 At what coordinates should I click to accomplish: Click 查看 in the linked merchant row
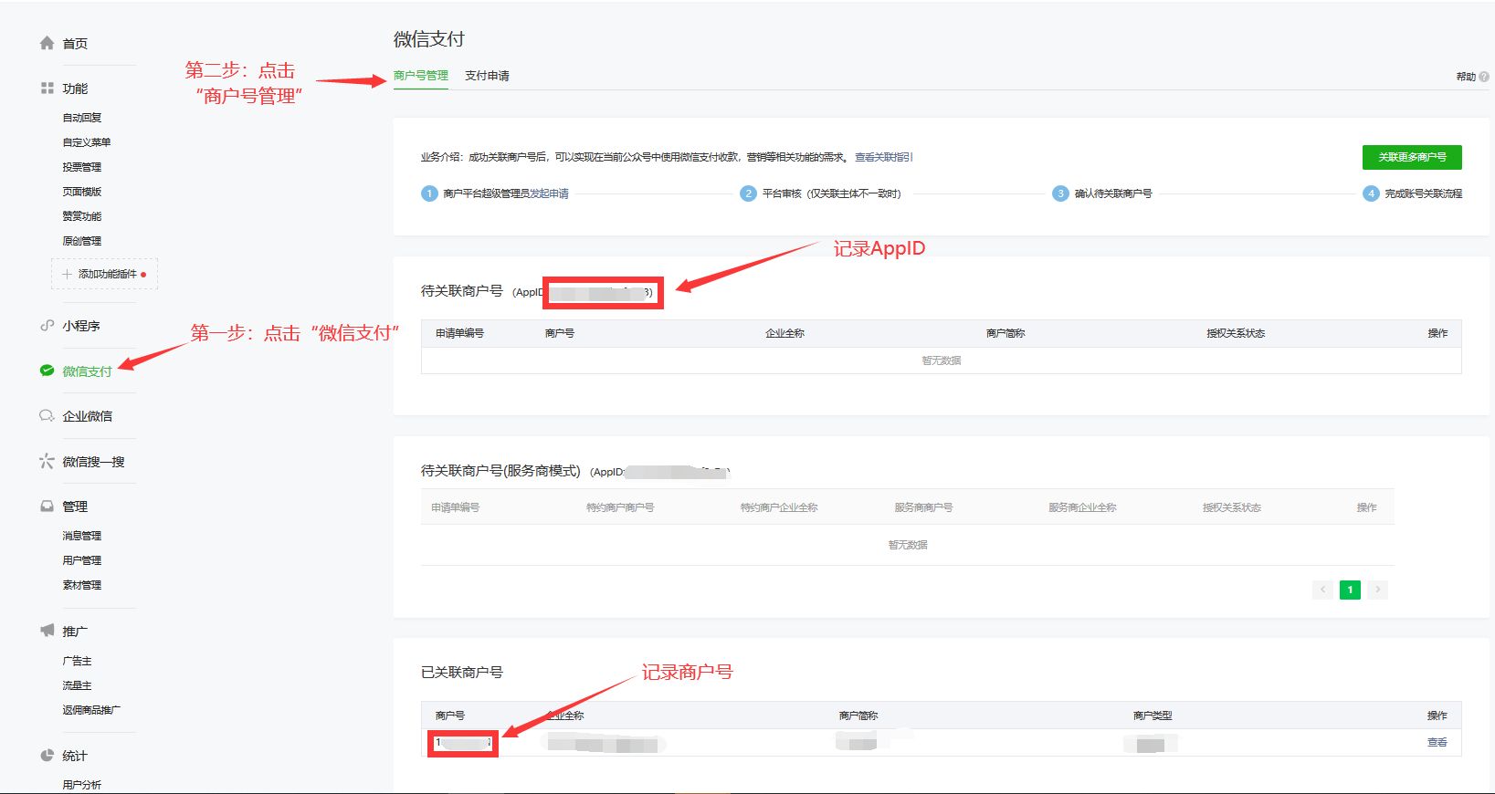click(x=1437, y=743)
